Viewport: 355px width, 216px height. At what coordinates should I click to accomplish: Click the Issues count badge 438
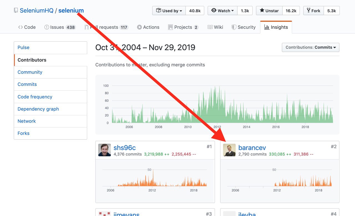point(71,27)
